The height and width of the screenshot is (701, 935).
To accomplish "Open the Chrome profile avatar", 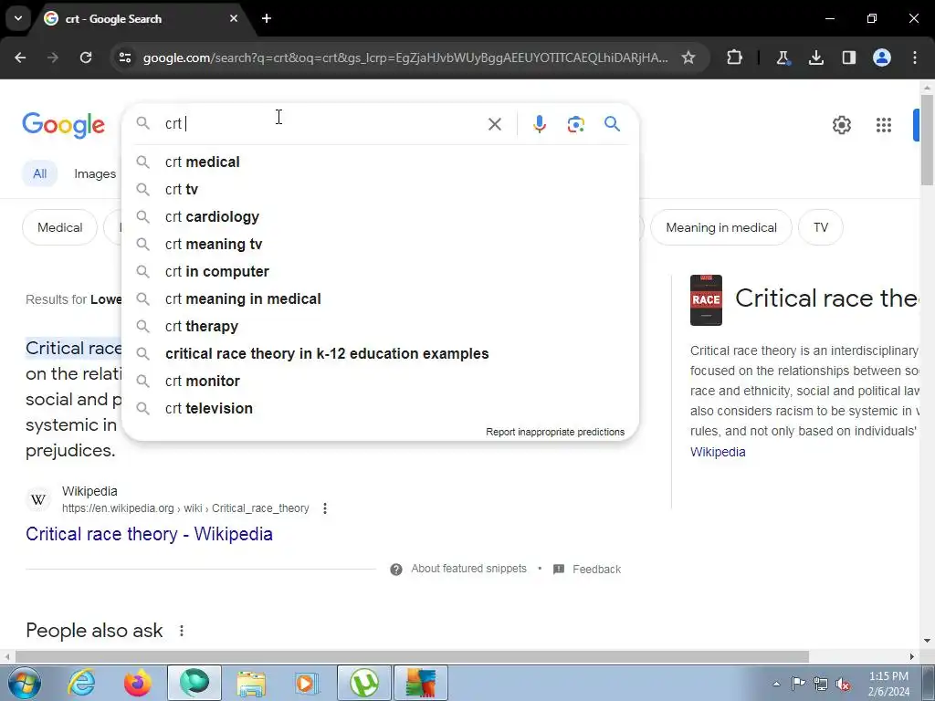I will click(881, 58).
